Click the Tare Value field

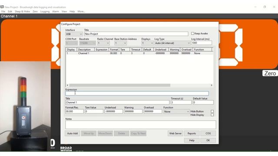[94, 111]
